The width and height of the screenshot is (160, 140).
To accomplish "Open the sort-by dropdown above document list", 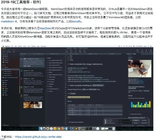I will point(38,54).
